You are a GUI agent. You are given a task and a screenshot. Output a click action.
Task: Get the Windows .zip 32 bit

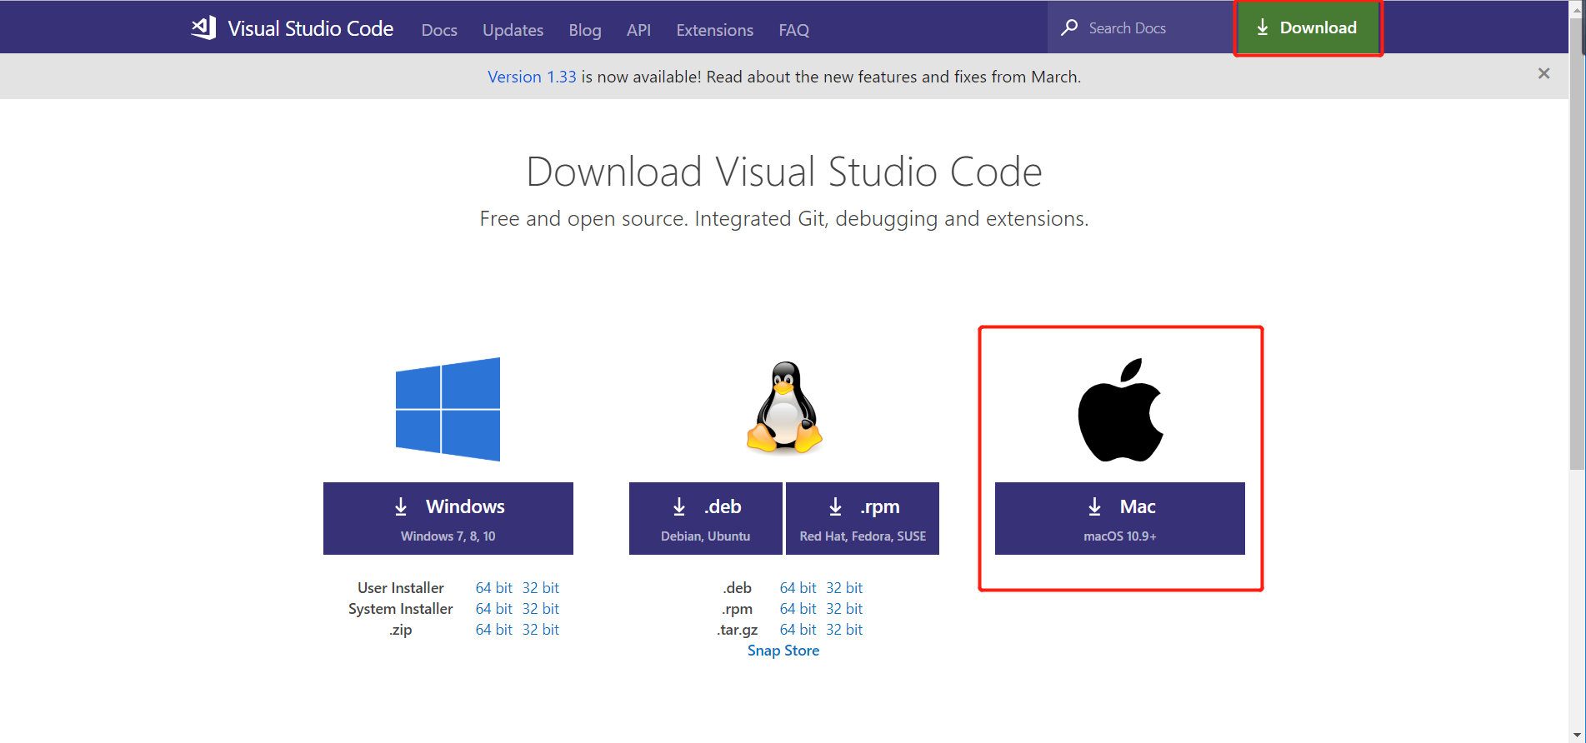click(x=541, y=630)
